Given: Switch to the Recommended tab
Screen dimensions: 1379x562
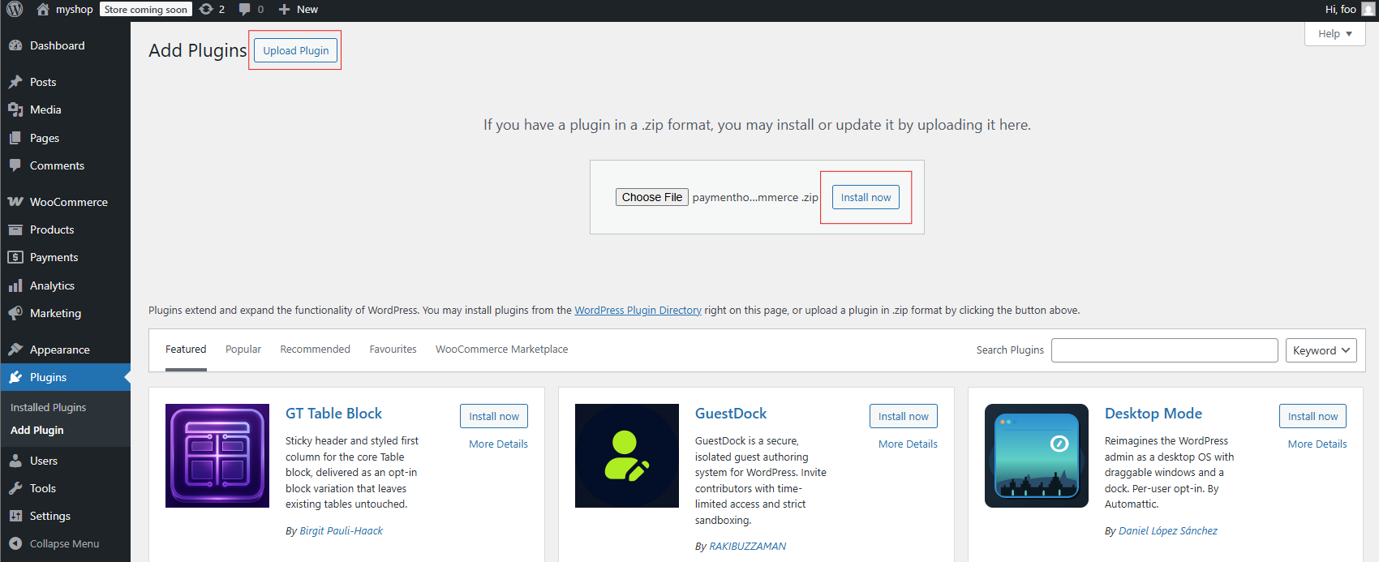Looking at the screenshot, I should point(315,350).
